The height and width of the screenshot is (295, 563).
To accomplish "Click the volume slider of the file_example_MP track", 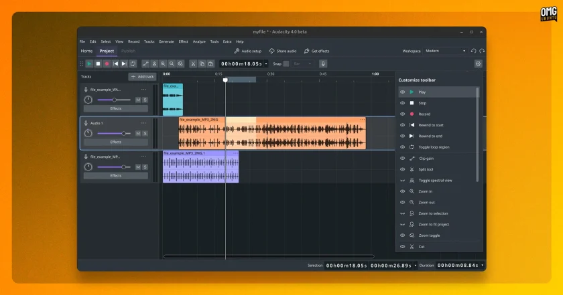I will click(x=114, y=167).
